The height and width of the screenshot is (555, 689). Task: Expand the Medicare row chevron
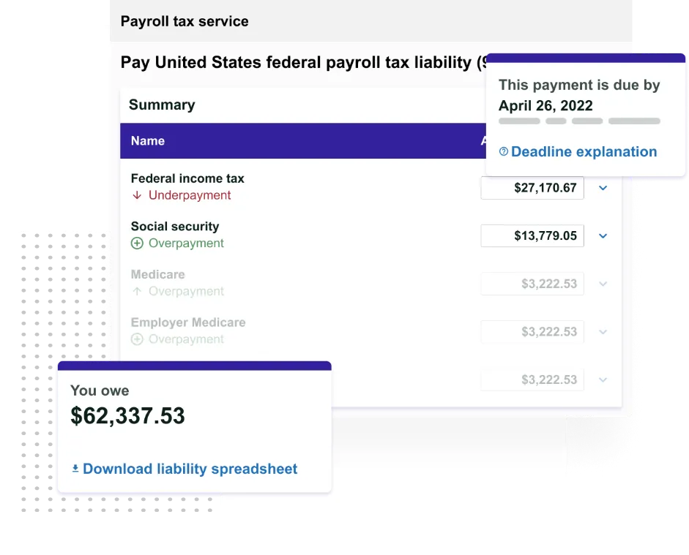click(x=603, y=284)
